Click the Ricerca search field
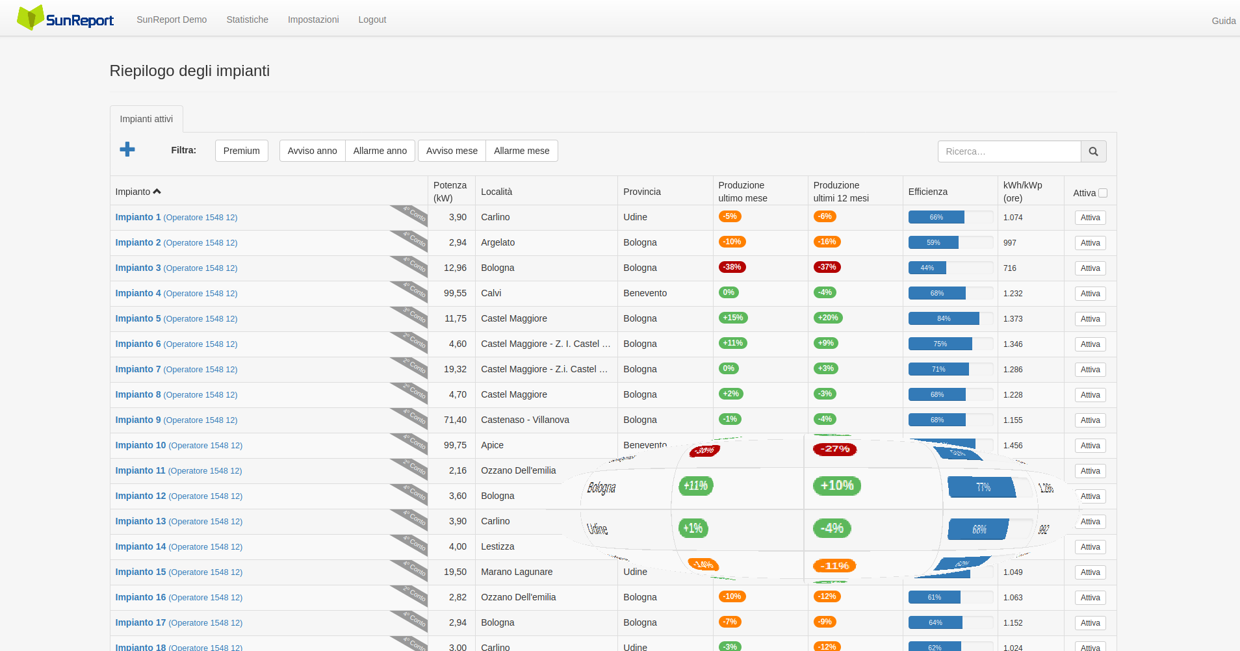Image resolution: width=1240 pixels, height=651 pixels. [x=1009, y=151]
